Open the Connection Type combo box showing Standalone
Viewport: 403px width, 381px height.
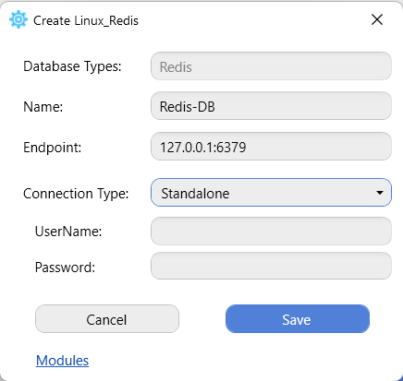[x=271, y=193]
